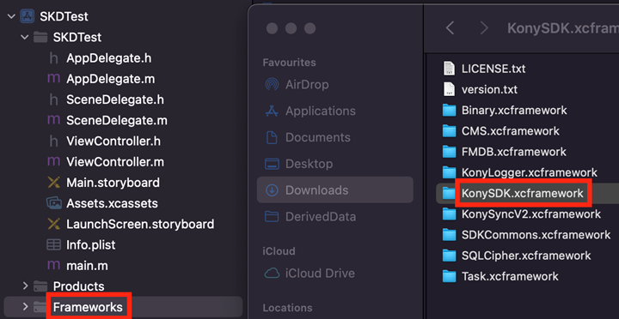
Task: Click the SKDTest project blueprint icon
Action: [28, 16]
